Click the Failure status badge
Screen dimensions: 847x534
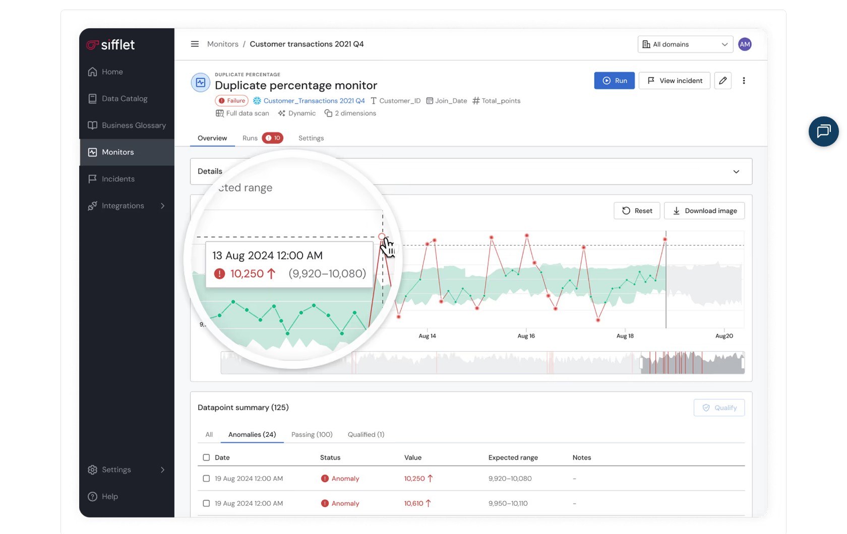point(232,101)
